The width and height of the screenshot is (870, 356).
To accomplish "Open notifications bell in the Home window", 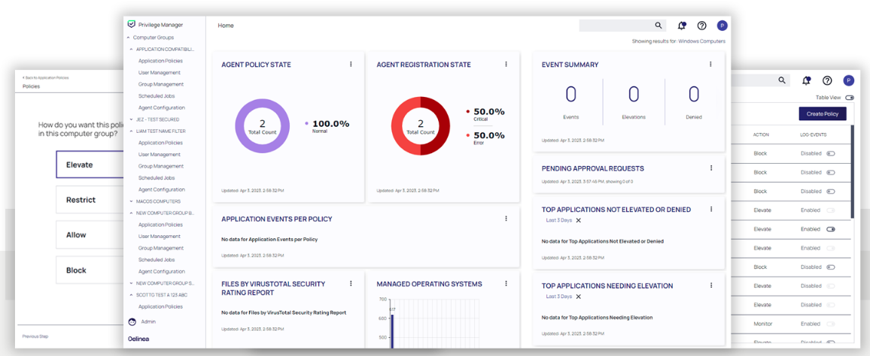I will (x=682, y=26).
